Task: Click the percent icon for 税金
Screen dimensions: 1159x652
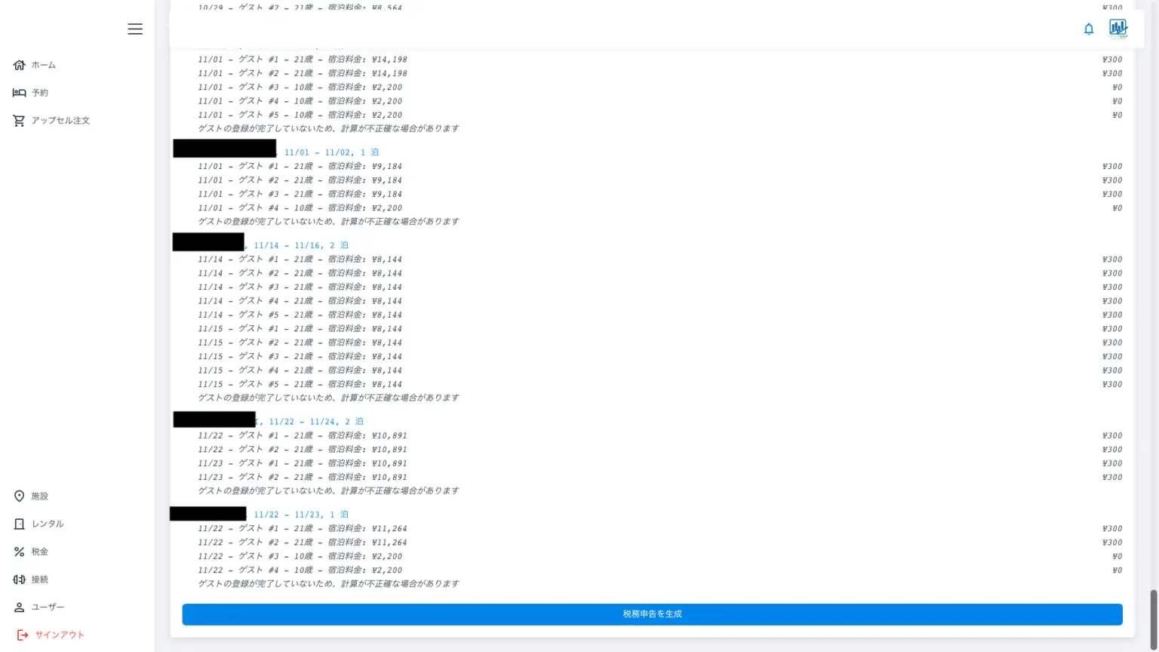Action: click(20, 552)
